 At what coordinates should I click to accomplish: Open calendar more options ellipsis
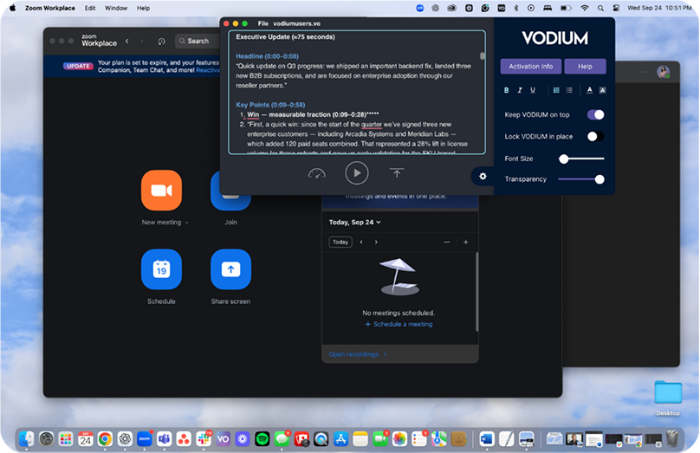[x=447, y=242]
